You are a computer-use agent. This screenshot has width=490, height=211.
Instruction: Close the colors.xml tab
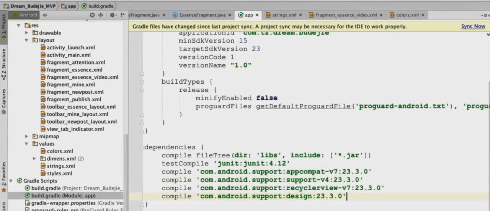pyautogui.click(x=423, y=15)
